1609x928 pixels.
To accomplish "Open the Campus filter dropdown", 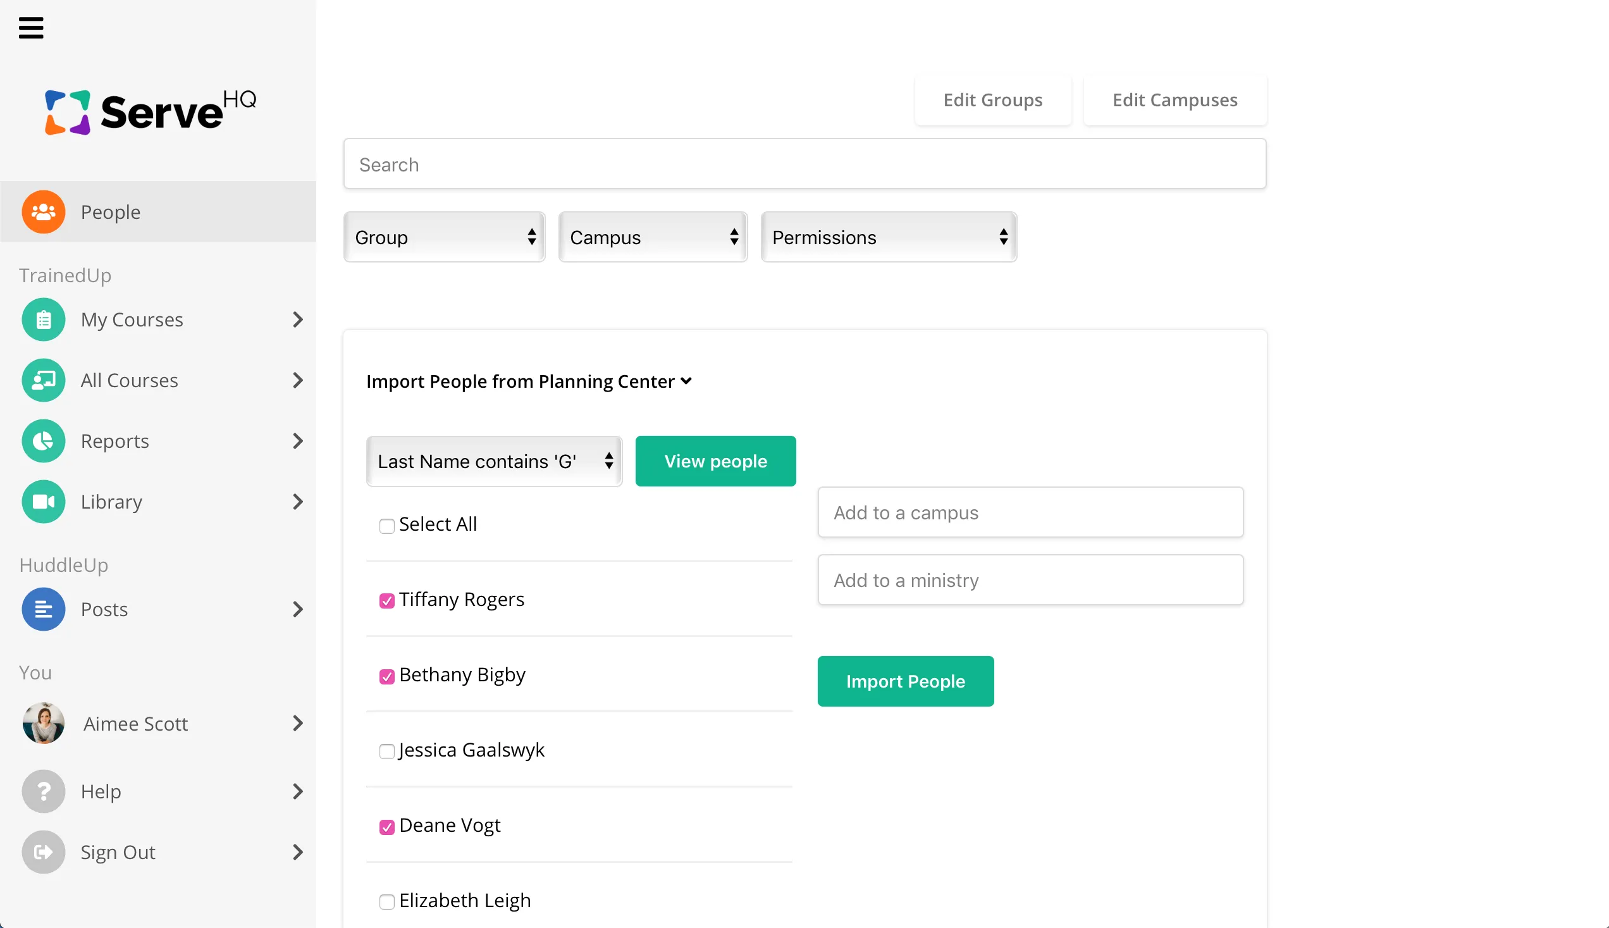I will tap(652, 237).
